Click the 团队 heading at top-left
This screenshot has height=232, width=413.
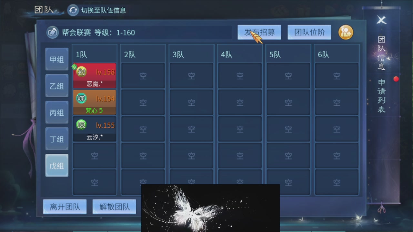44,10
